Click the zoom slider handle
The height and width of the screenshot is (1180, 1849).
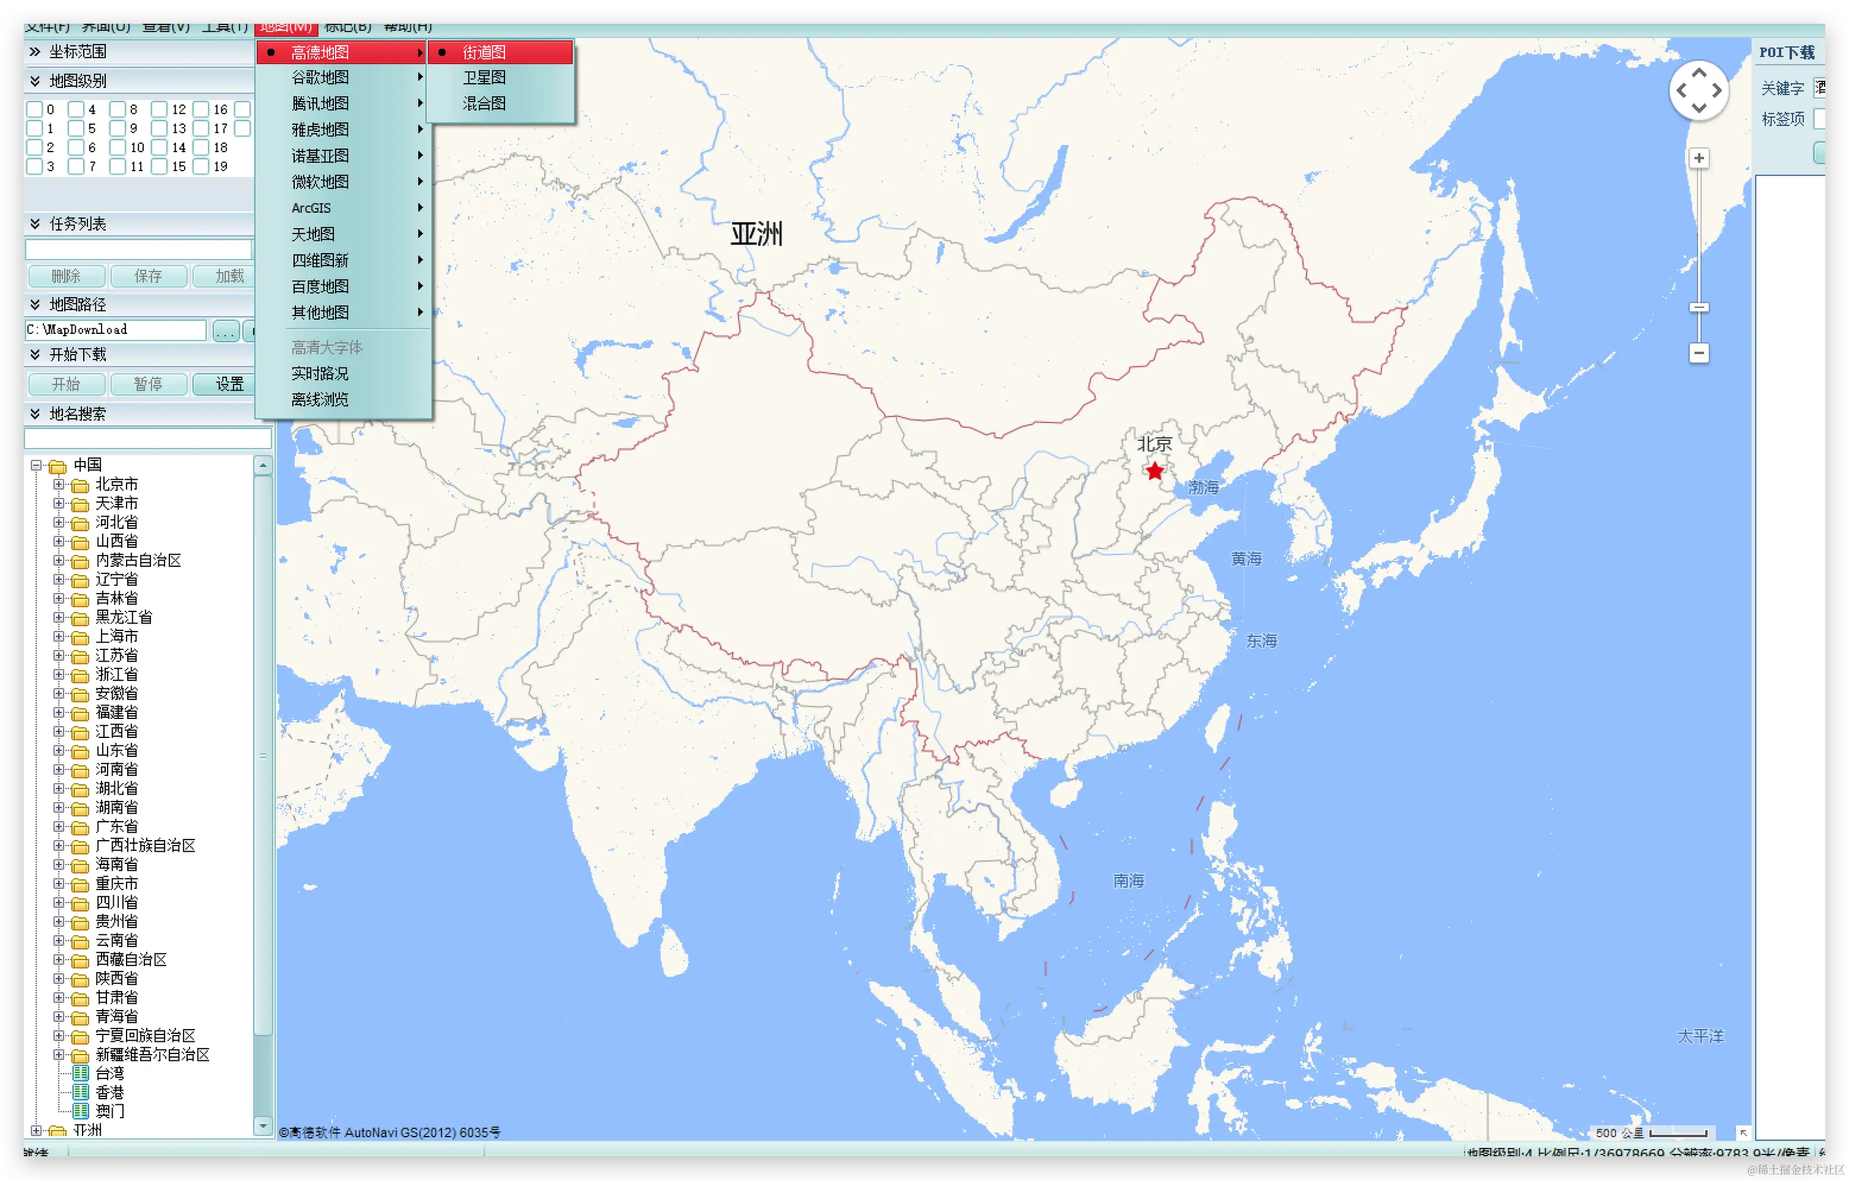[1699, 307]
